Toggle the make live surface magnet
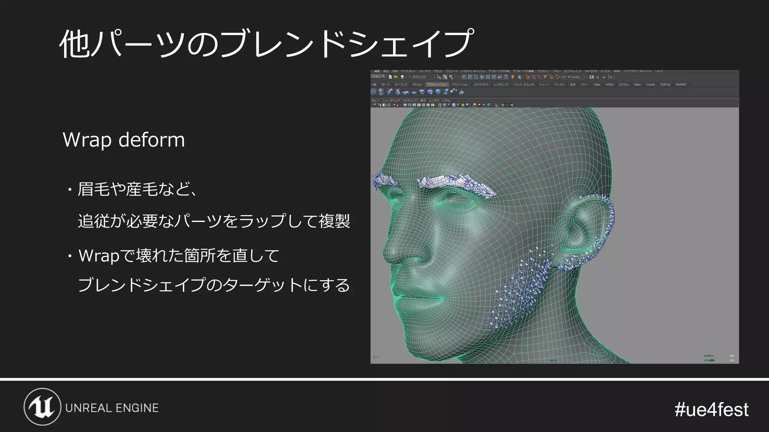 coord(557,77)
